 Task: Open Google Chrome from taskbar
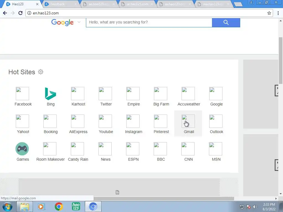59,206
